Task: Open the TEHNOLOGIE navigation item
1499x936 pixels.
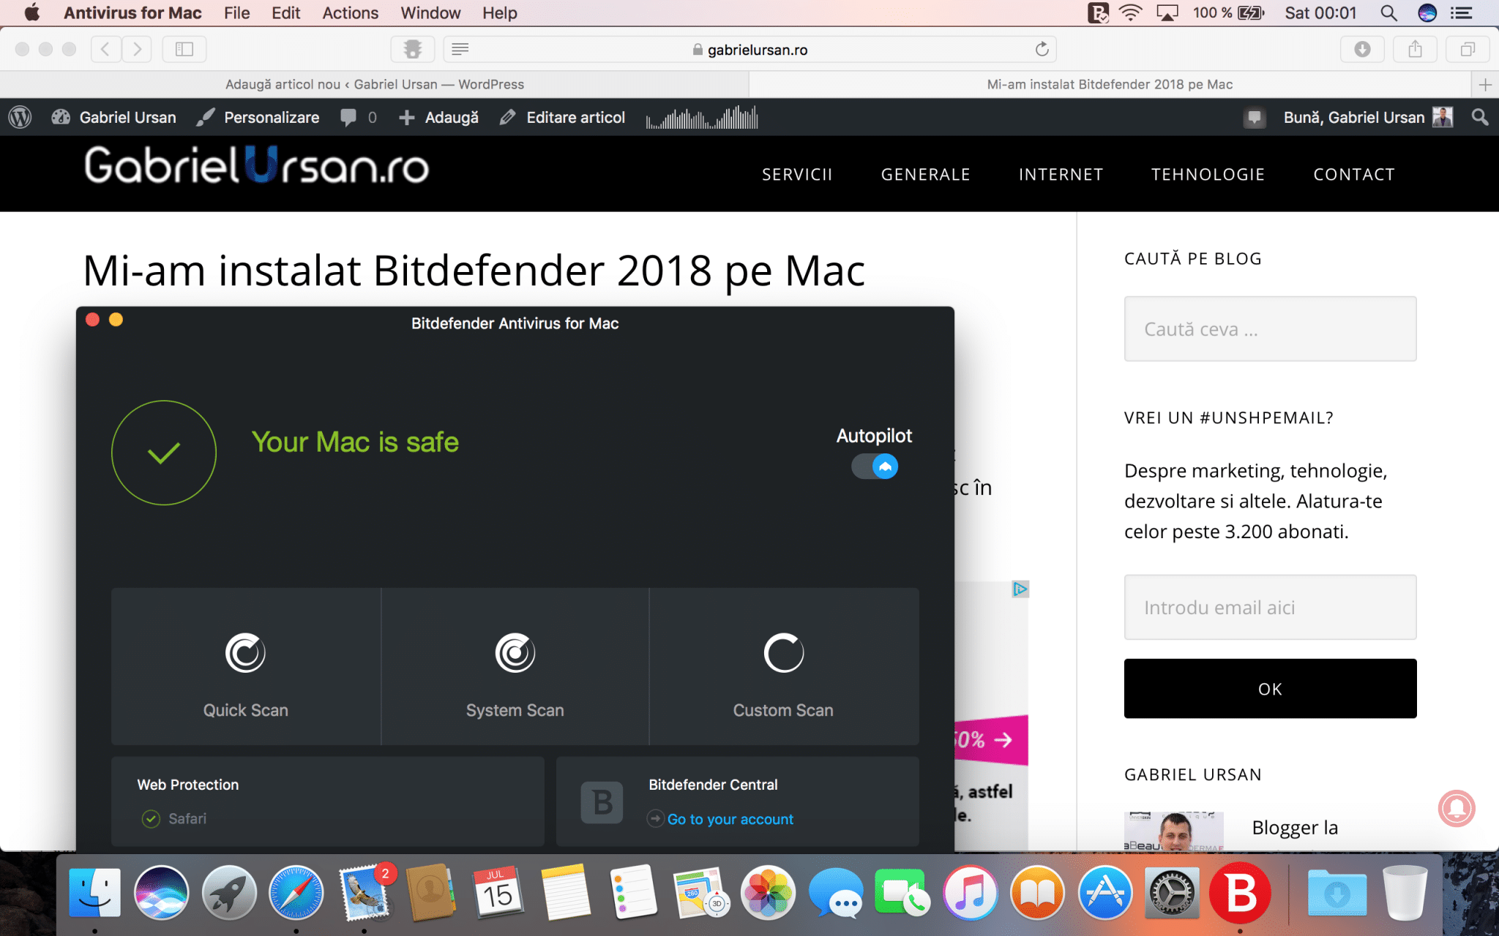Action: (1208, 174)
